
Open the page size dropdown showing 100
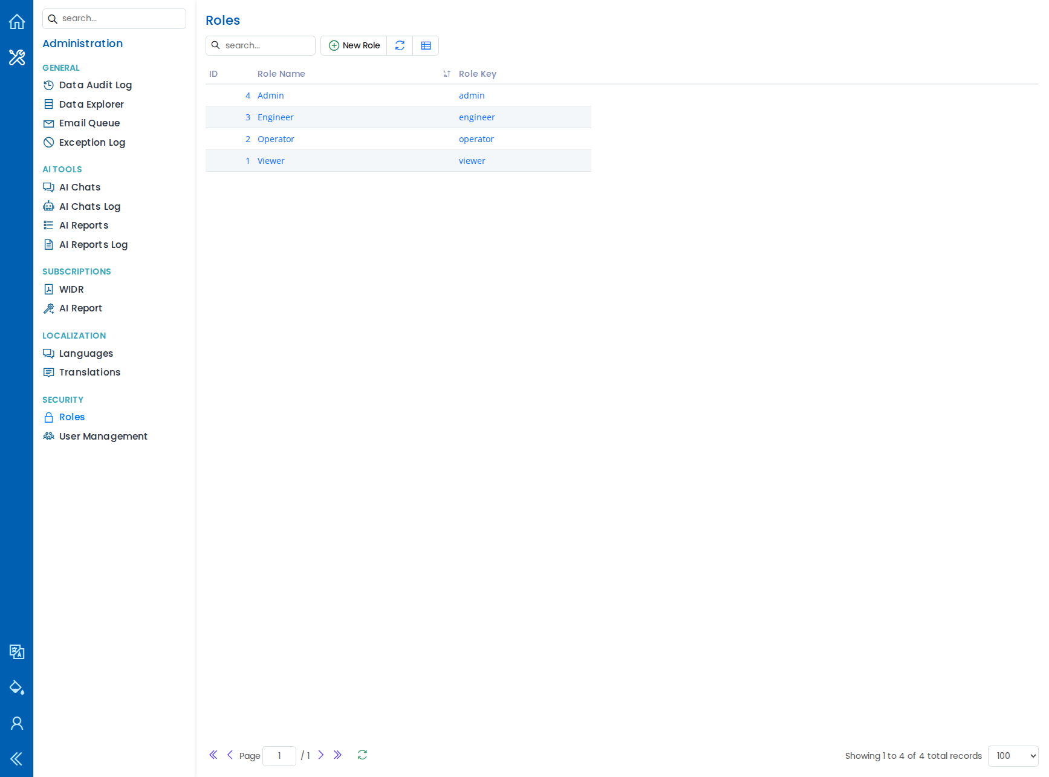(x=1013, y=756)
